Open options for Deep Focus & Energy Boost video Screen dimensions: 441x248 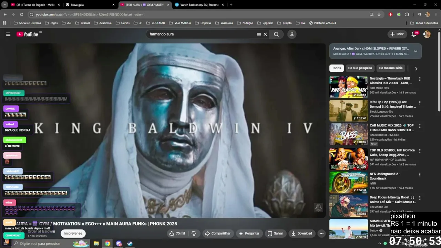coord(420,198)
